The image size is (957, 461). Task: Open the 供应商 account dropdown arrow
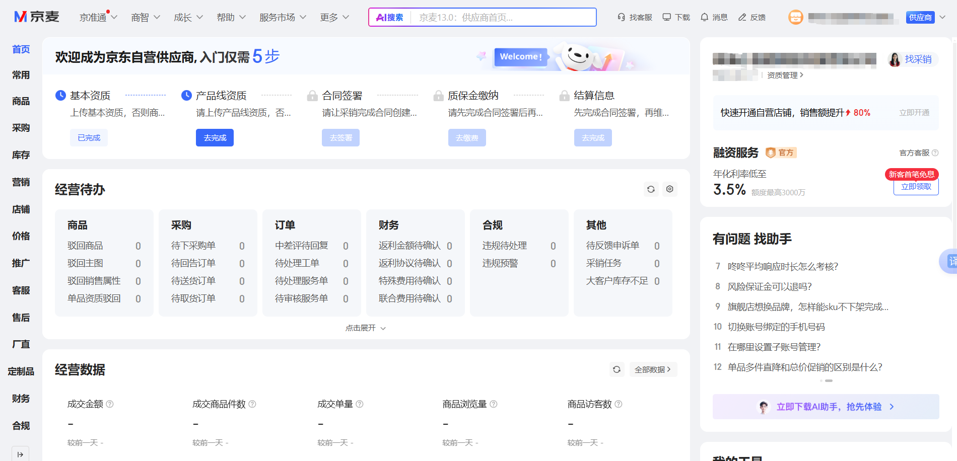pos(942,17)
